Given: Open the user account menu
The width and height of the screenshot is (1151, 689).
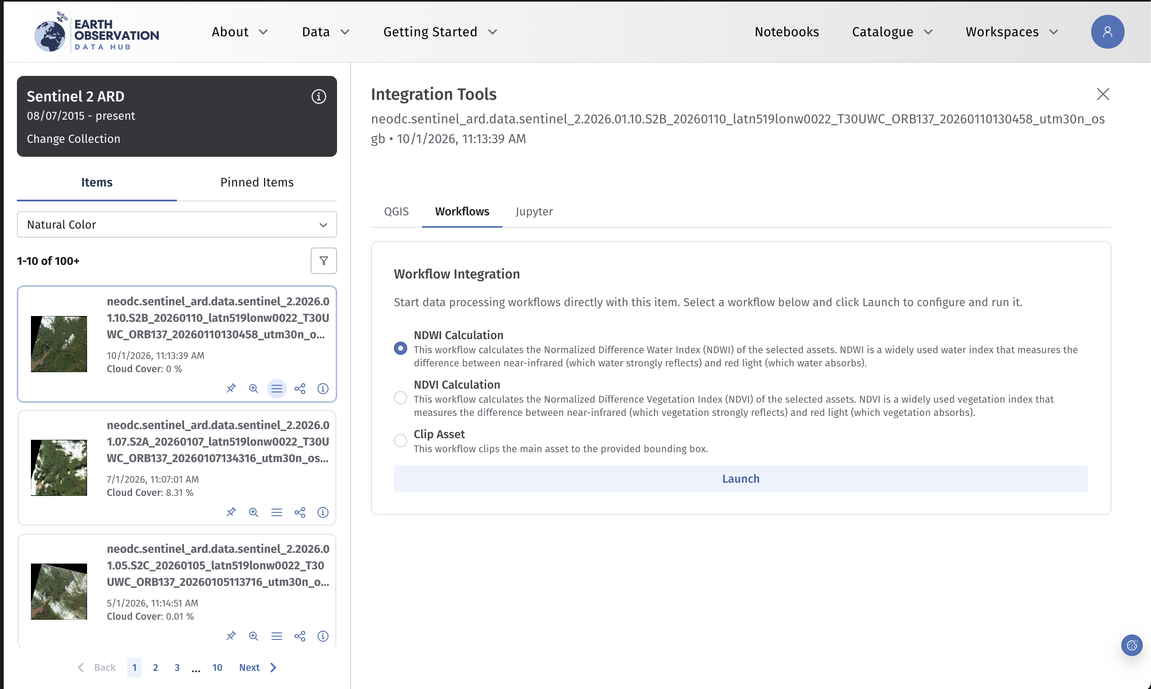Looking at the screenshot, I should (x=1107, y=31).
